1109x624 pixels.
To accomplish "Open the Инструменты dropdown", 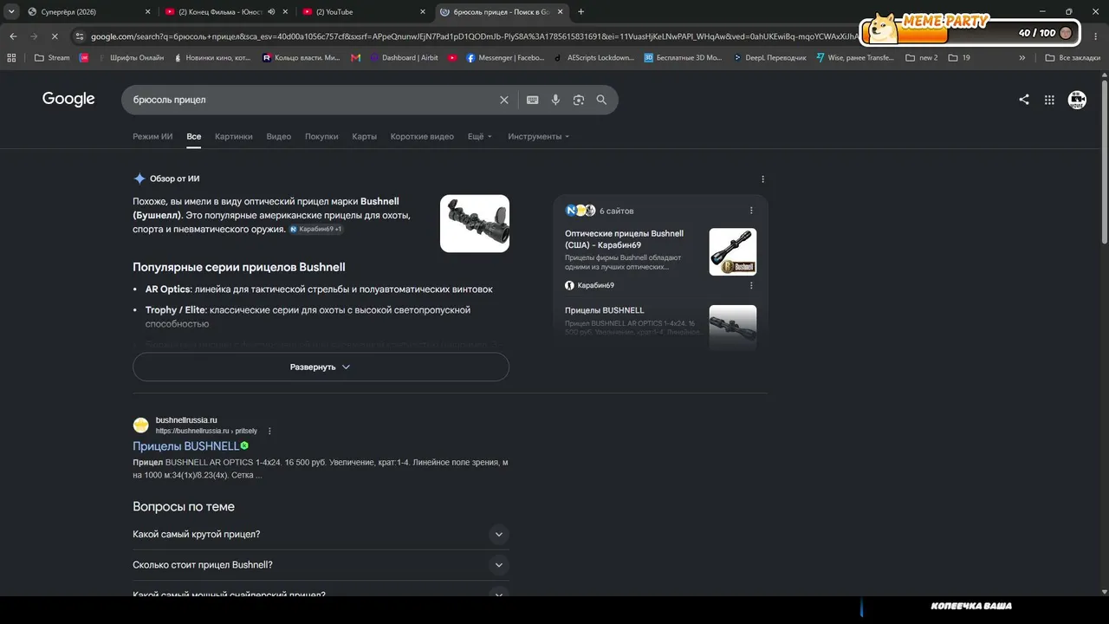I will [x=539, y=137].
